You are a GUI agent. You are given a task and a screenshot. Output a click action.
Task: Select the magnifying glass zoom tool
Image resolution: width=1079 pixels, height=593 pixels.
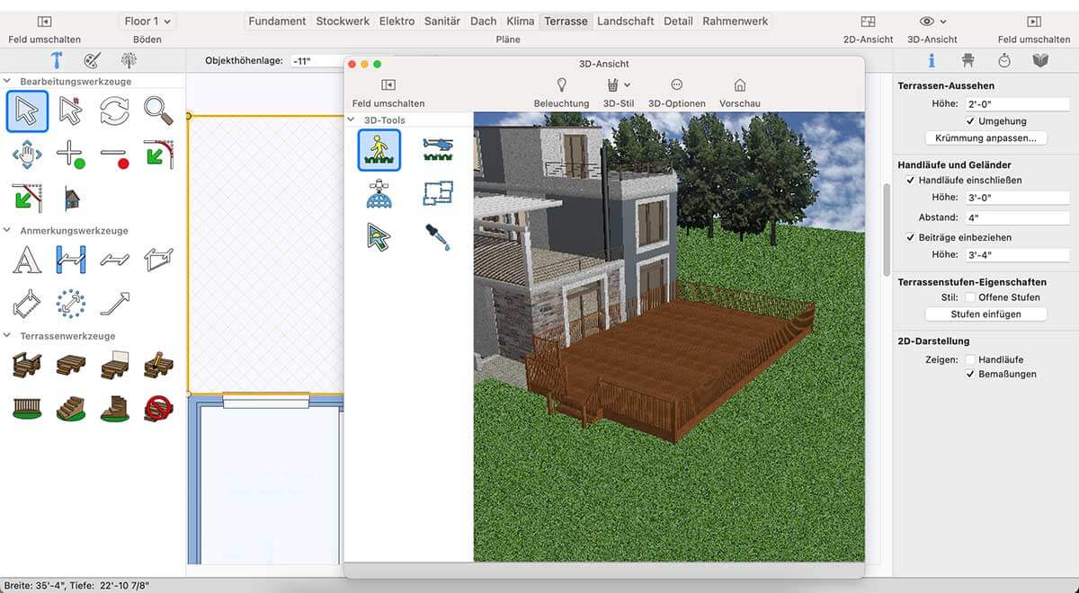(x=158, y=111)
